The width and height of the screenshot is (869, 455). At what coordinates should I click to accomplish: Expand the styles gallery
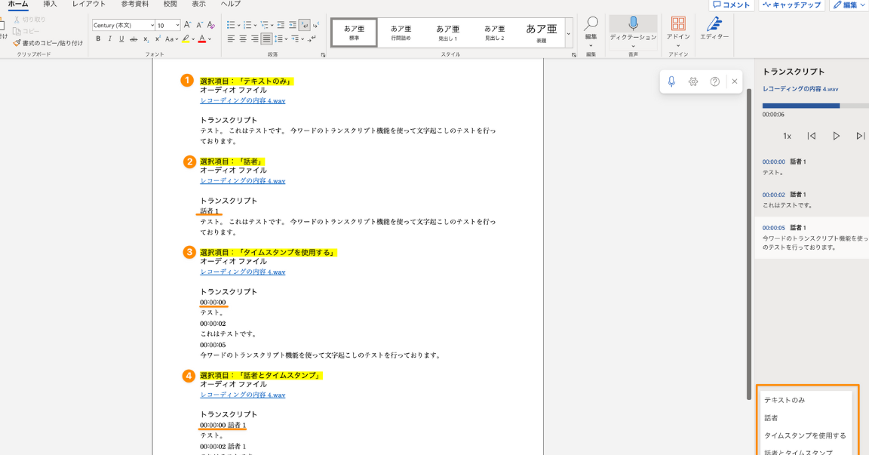568,33
